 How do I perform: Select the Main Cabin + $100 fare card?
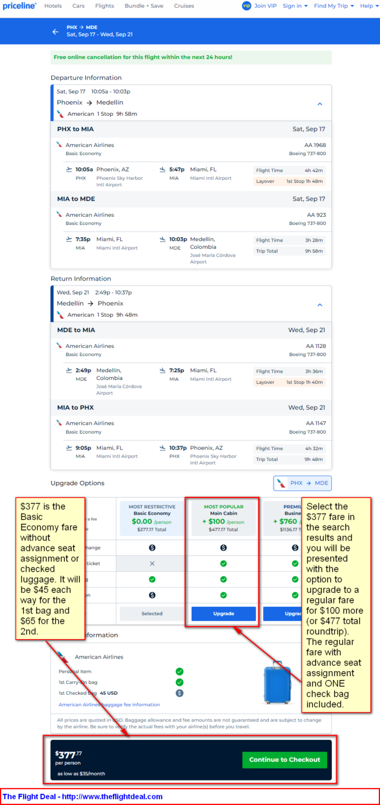pos(223,518)
